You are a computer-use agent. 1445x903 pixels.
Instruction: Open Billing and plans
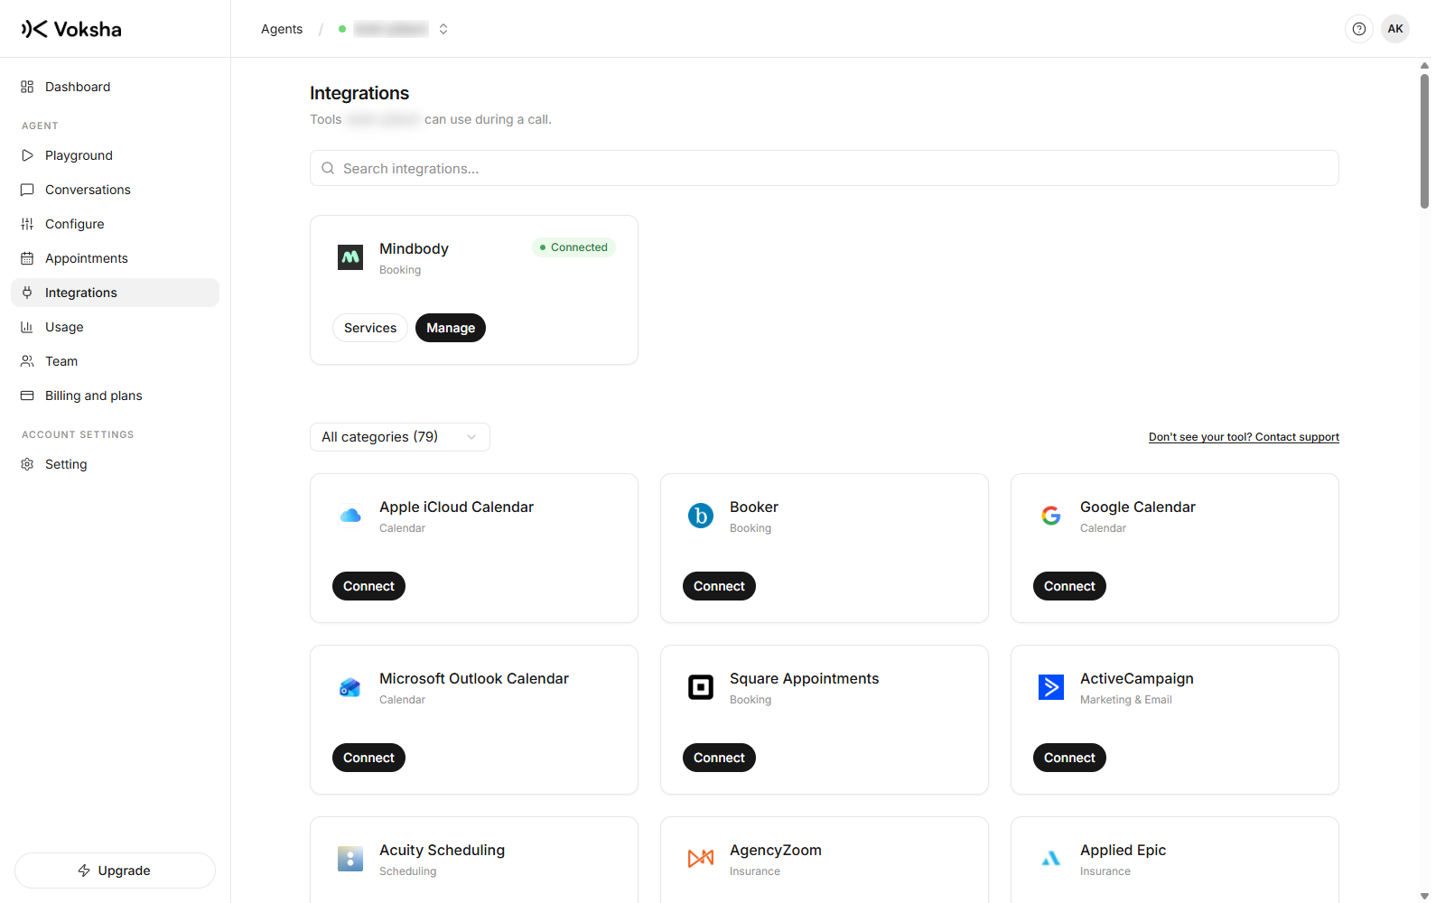coord(115,396)
